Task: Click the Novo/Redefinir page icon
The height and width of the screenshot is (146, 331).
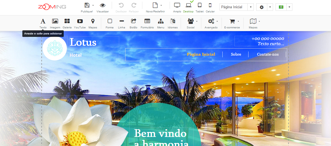Action: (155, 5)
